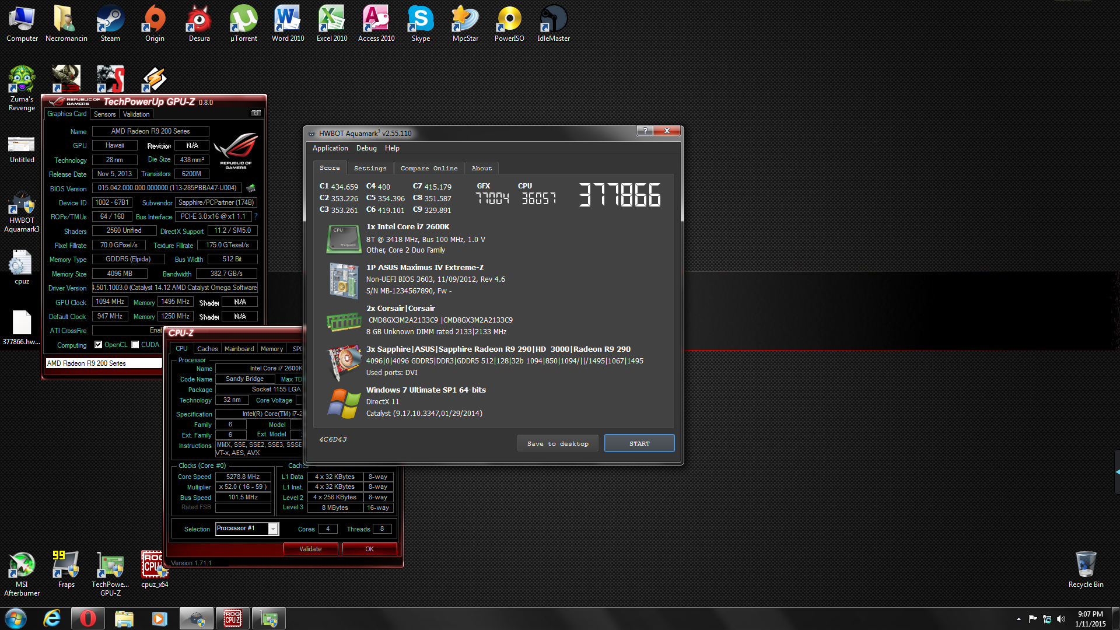Click Windows logo icon in Aquamark score
Image resolution: width=1120 pixels, height=630 pixels.
344,403
